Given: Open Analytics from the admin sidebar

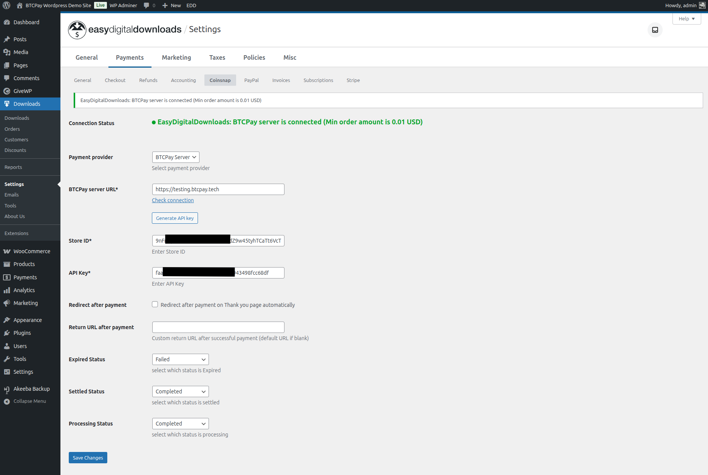Looking at the screenshot, I should tap(24, 290).
